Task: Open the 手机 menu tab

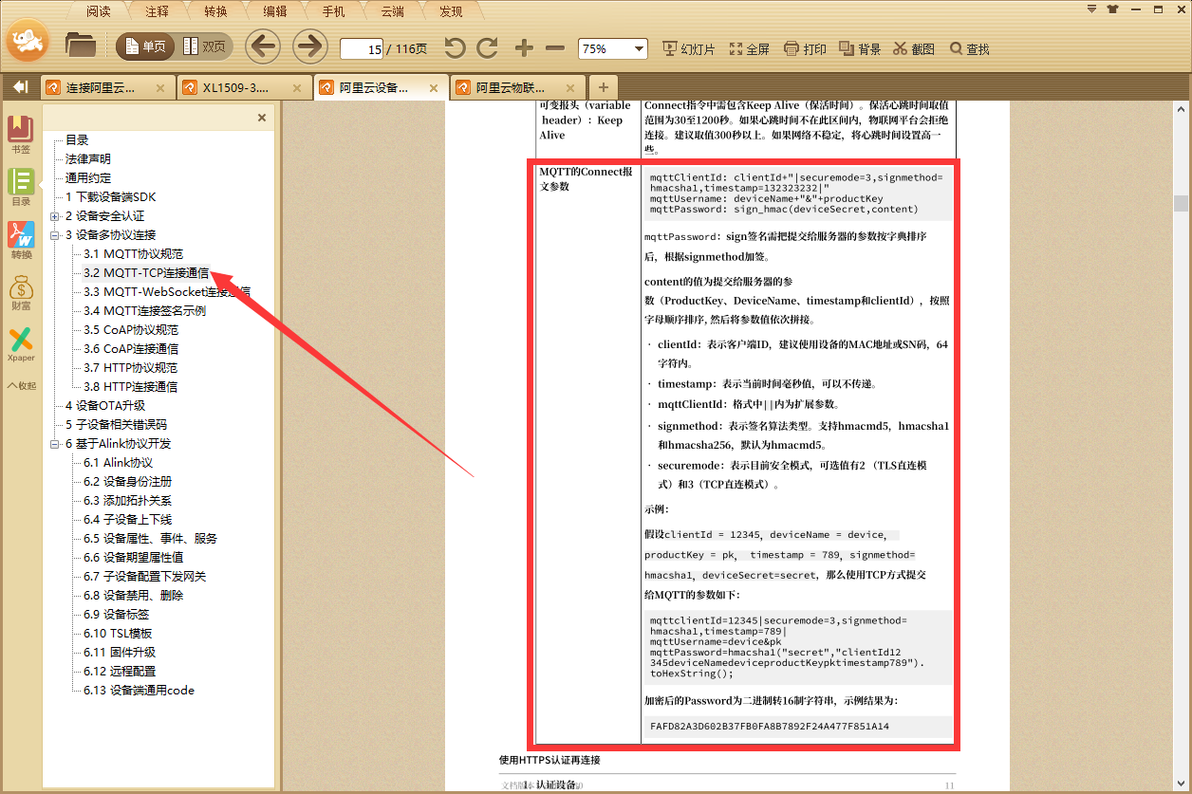Action: pyautogui.click(x=333, y=11)
